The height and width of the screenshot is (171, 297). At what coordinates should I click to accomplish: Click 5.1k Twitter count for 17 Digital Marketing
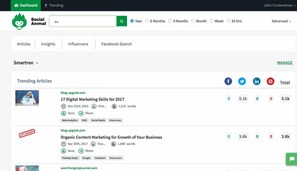tap(243, 99)
